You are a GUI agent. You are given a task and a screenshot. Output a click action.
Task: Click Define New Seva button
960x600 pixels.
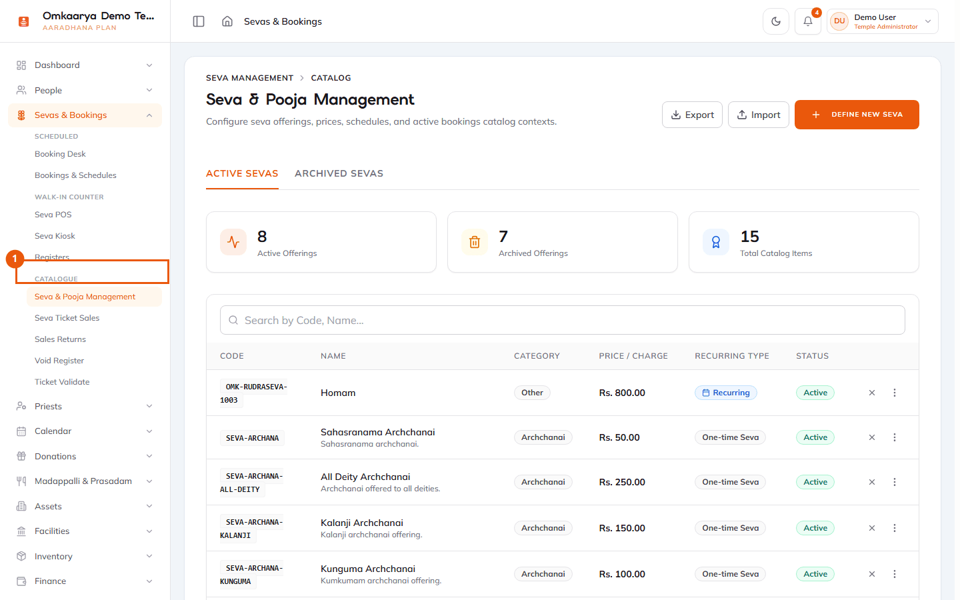click(857, 115)
